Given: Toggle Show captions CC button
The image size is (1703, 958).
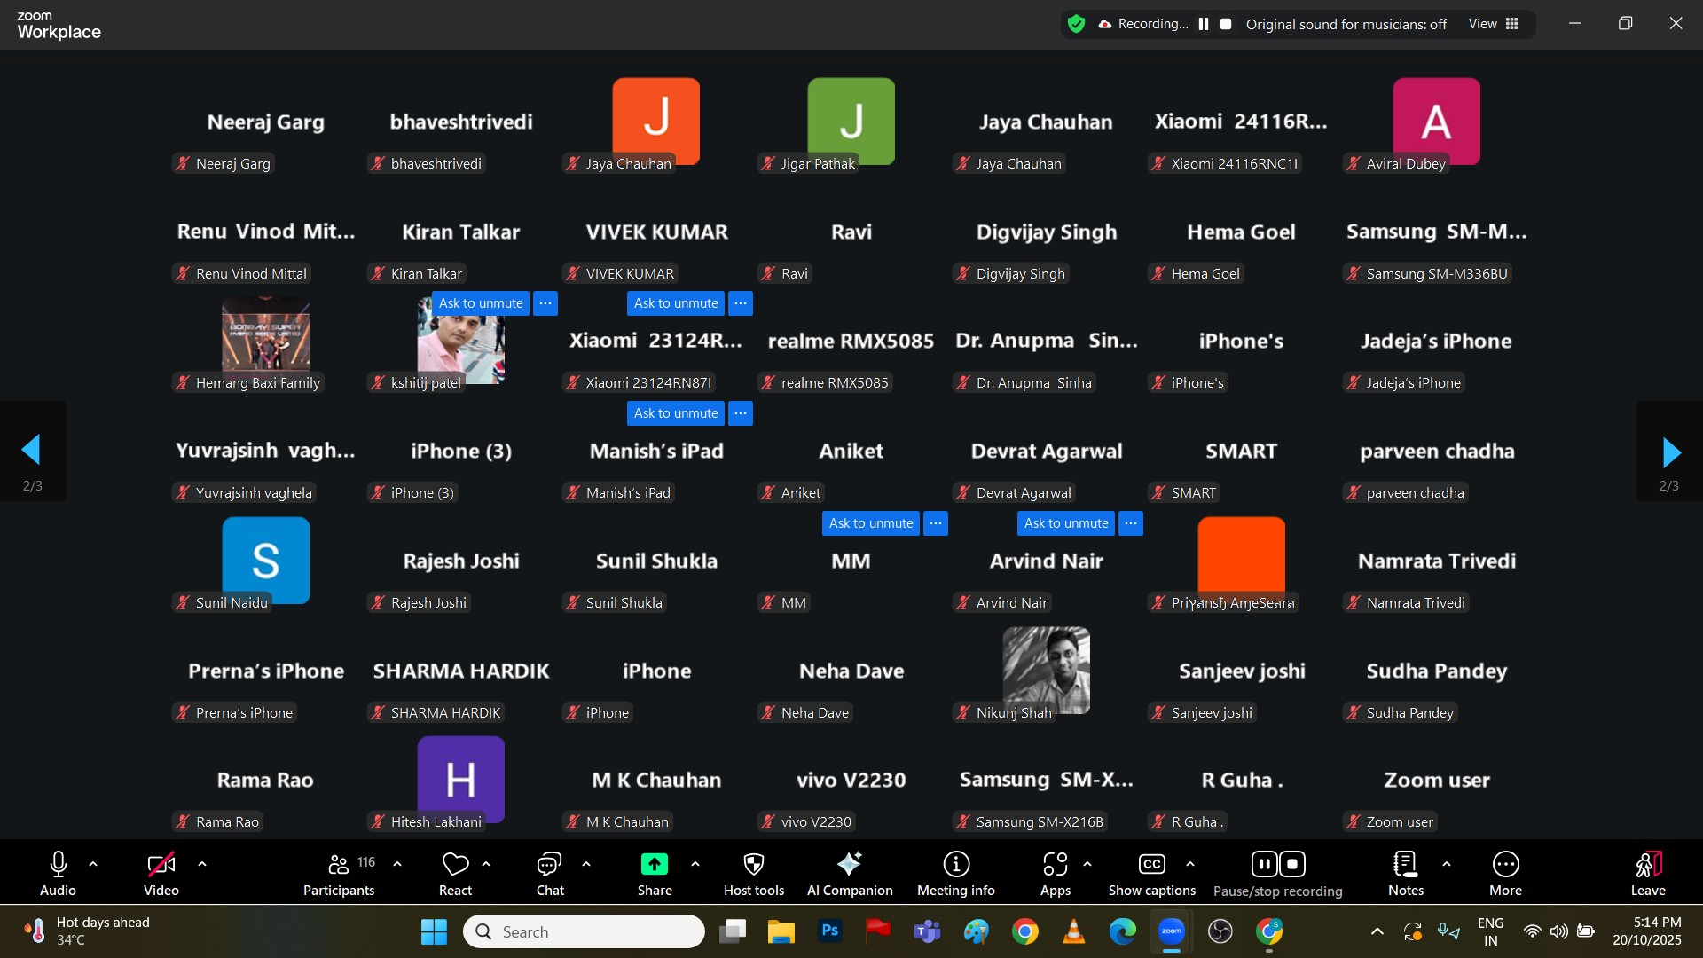Looking at the screenshot, I should [x=1151, y=865].
